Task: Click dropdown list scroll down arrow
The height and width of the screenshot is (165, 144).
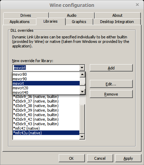Action: click(x=82, y=92)
